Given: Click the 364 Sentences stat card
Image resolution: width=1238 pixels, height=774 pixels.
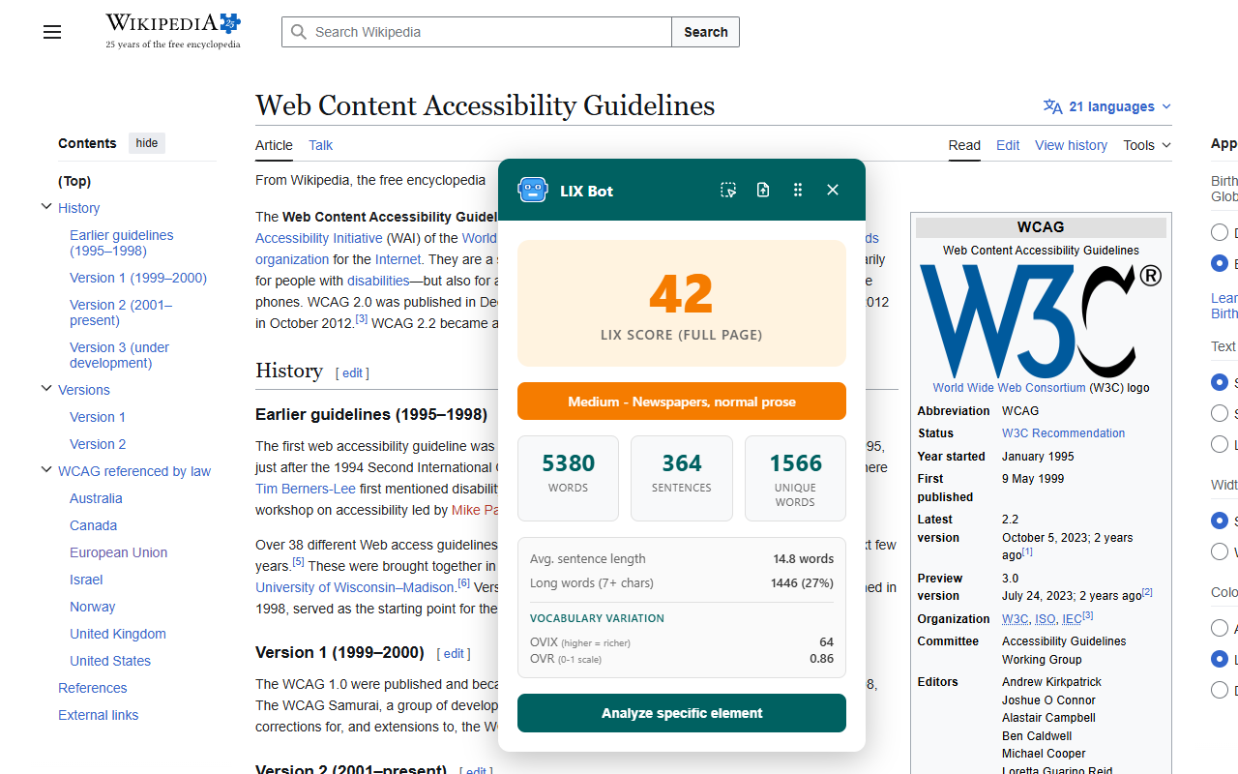Looking at the screenshot, I should point(682,478).
